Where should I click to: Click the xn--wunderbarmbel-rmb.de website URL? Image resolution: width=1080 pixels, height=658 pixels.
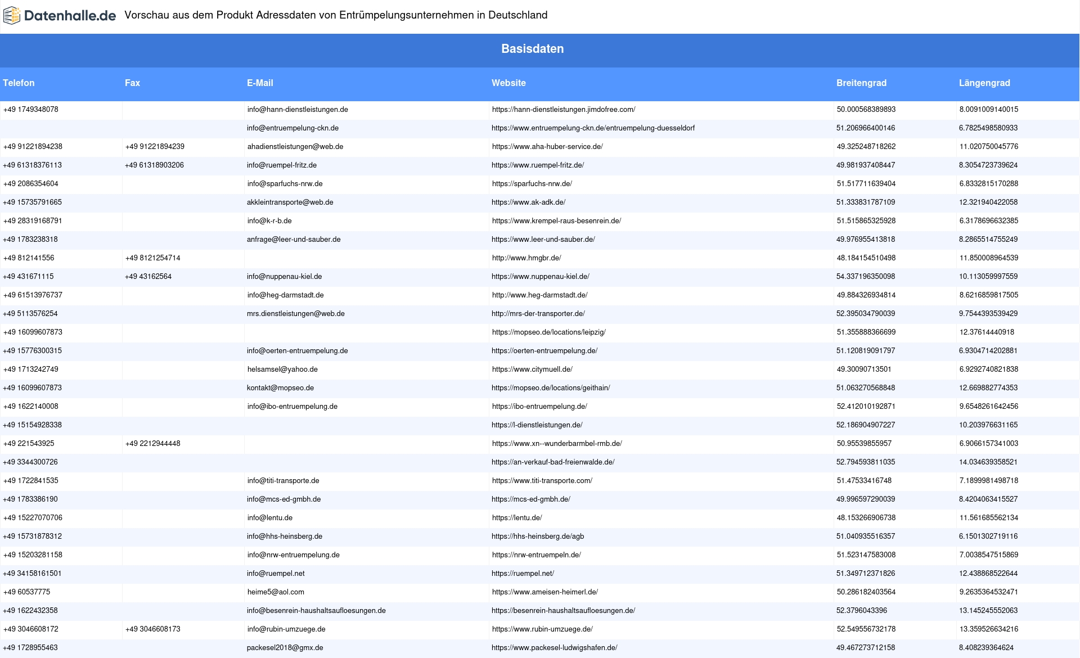[557, 444]
